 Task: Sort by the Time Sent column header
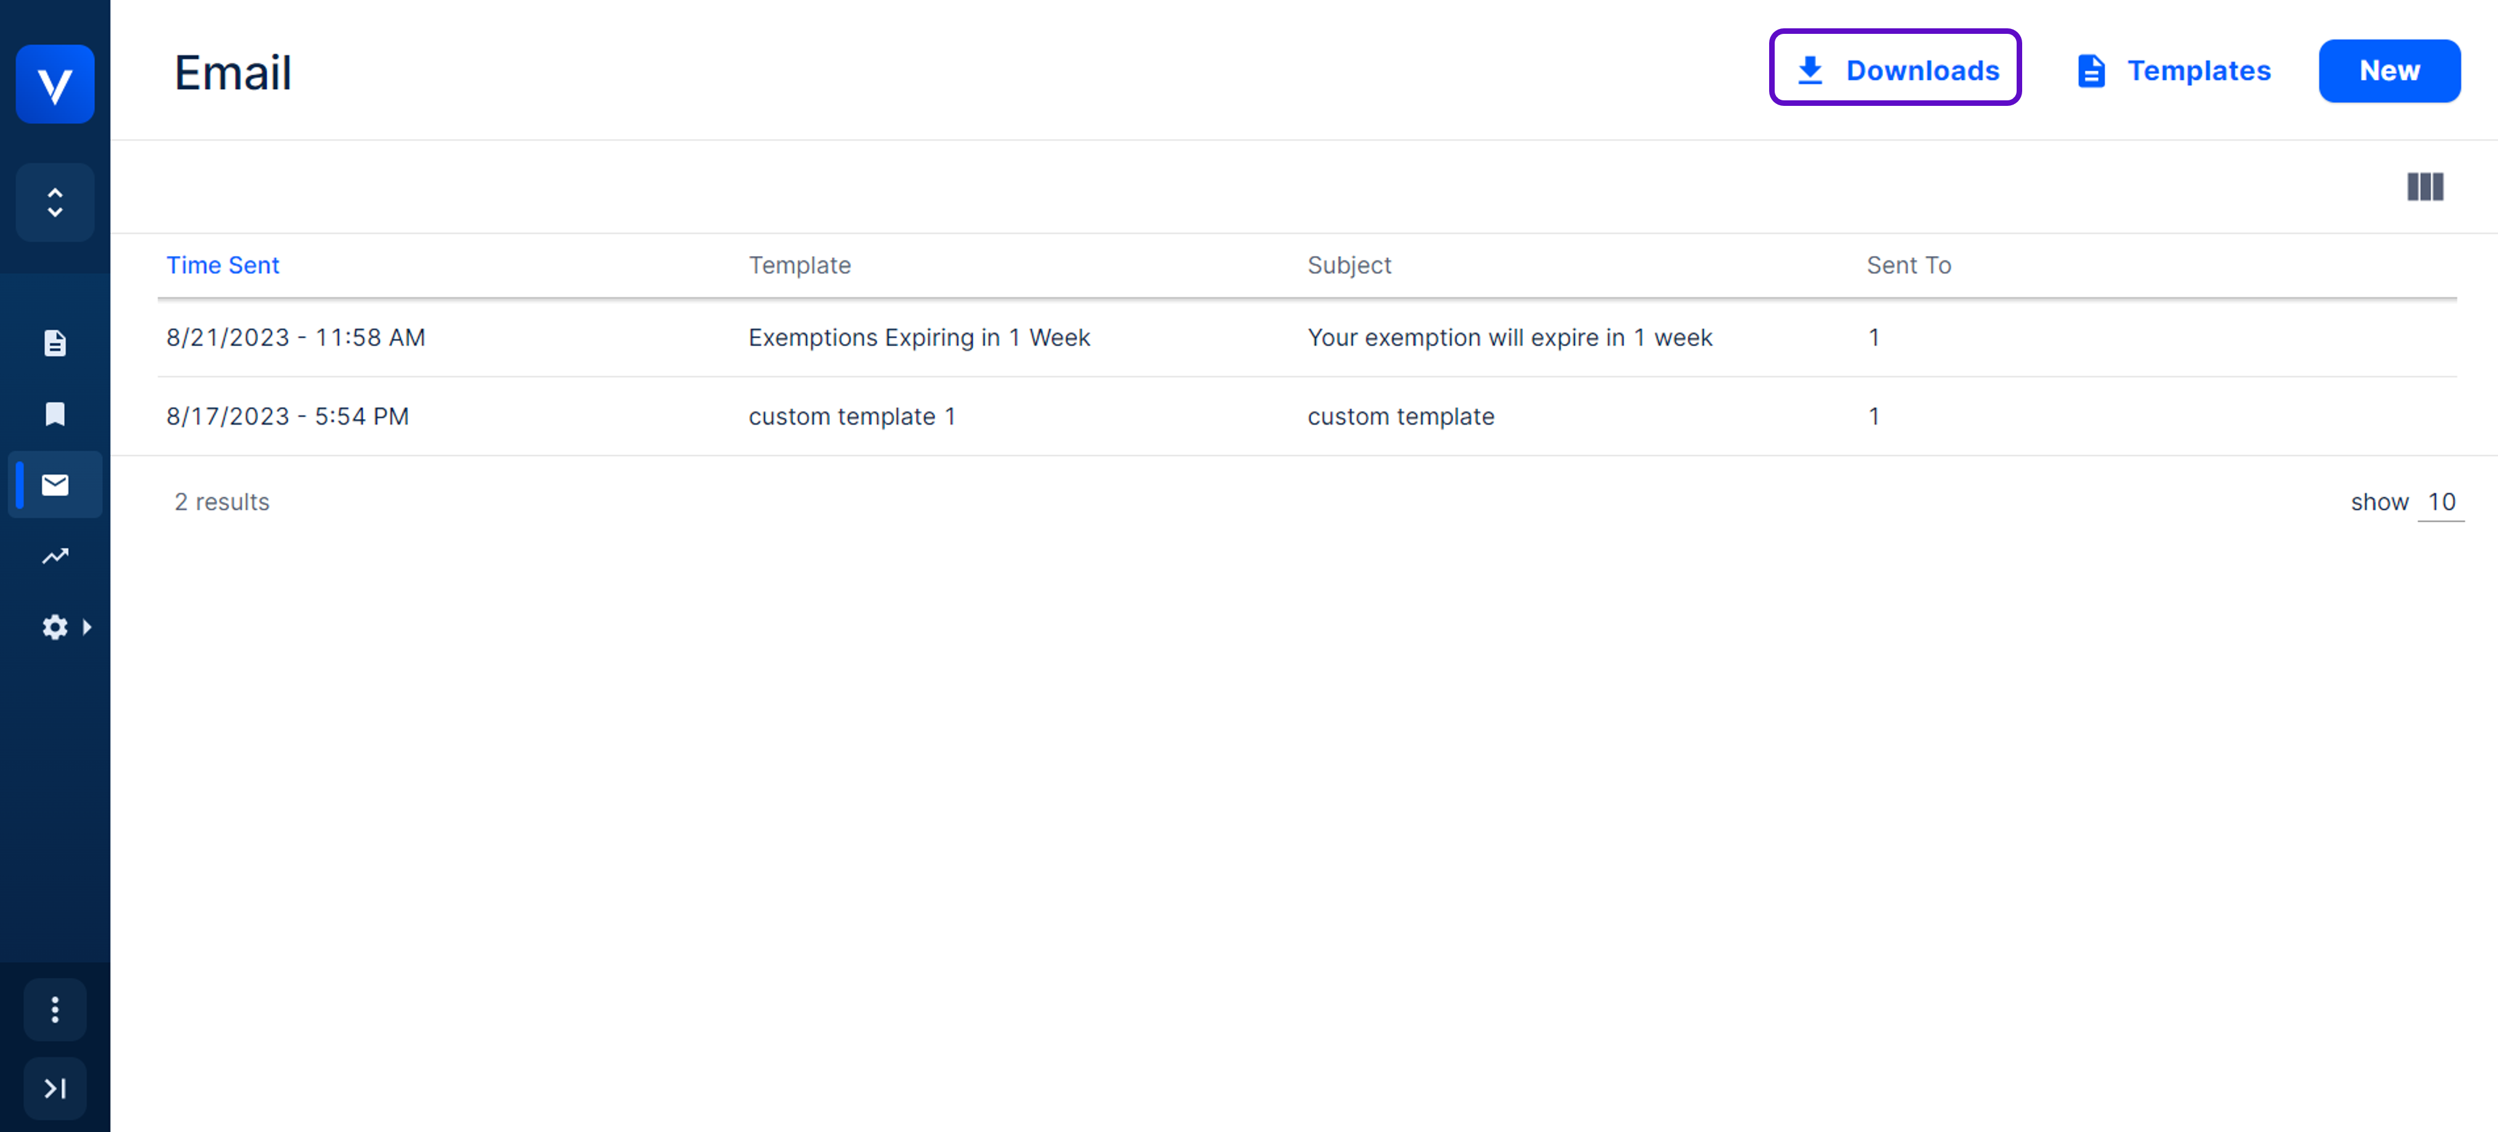point(222,266)
